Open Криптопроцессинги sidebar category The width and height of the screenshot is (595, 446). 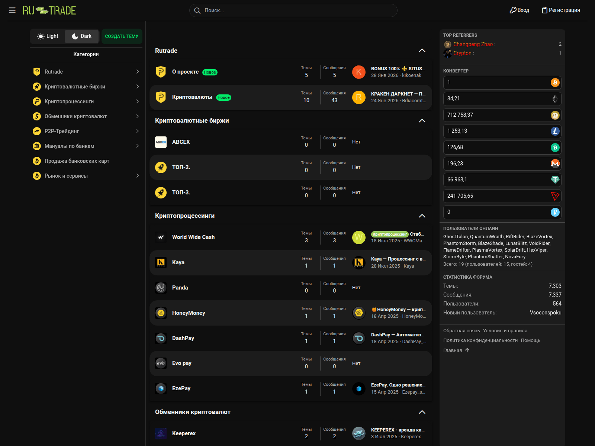(69, 101)
